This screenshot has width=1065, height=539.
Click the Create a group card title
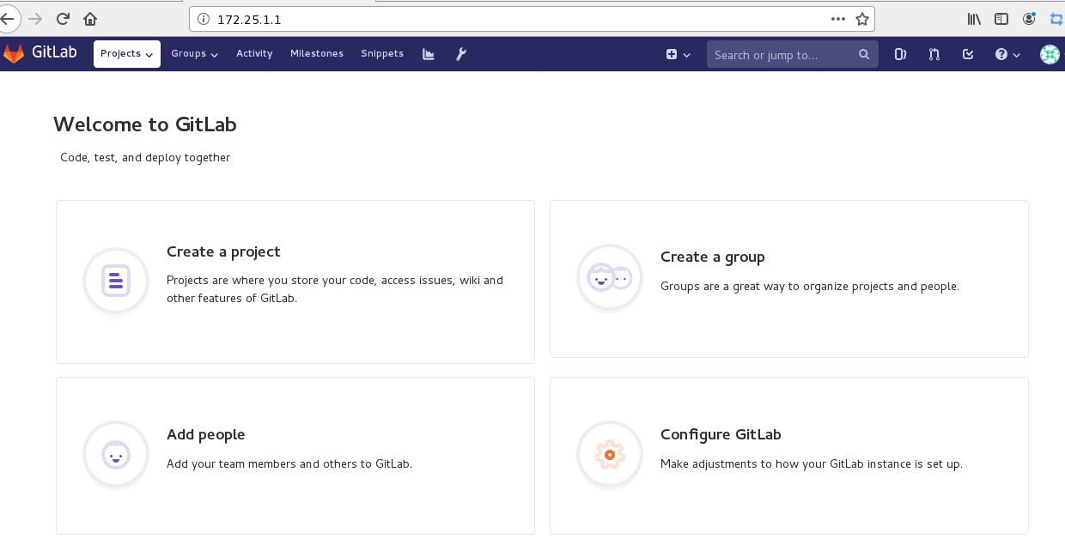(x=712, y=257)
